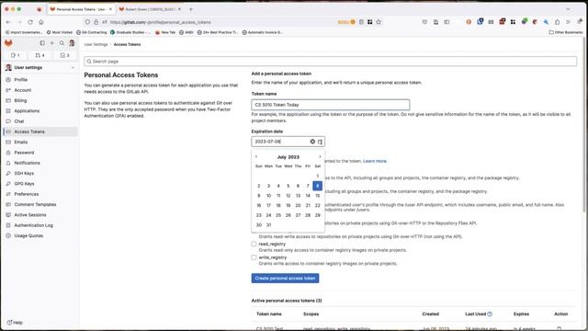Open the GA Contracting bookmark
The width and height of the screenshot is (588, 331).
(x=92, y=32)
